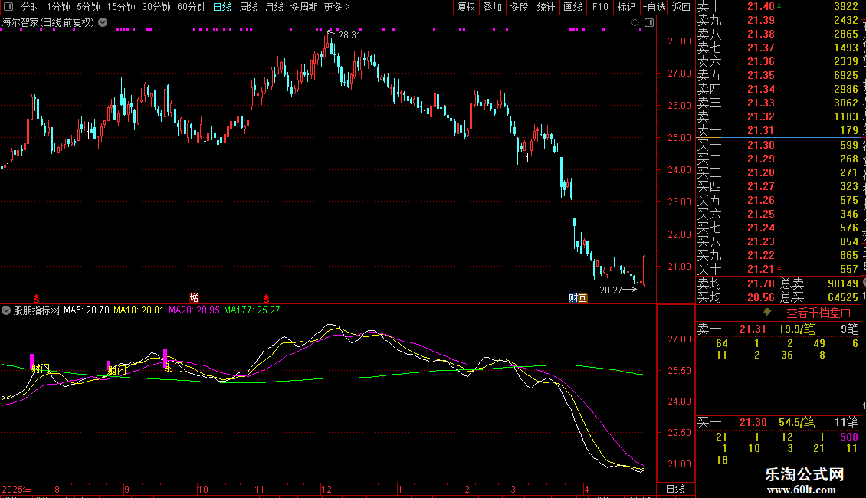Expand the 更多 periods menu
This screenshot has width=866, height=498.
pos(336,7)
